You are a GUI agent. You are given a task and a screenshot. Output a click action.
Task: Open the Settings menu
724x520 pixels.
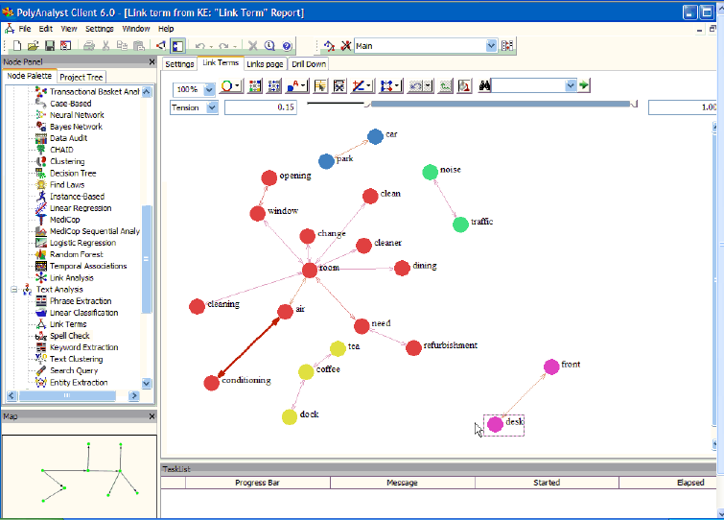[x=99, y=29]
